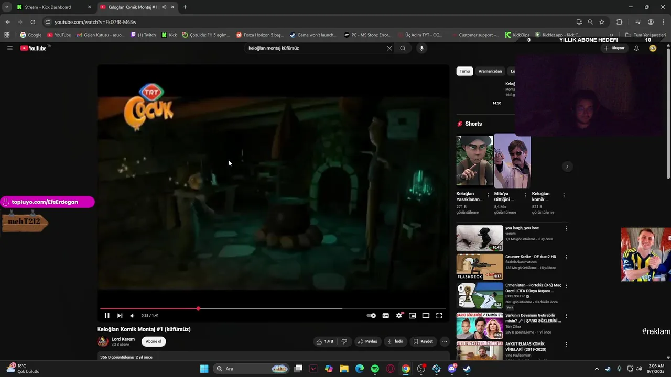Open options for Keloğlan komik short
This screenshot has height=377, width=671.
pyautogui.click(x=564, y=195)
